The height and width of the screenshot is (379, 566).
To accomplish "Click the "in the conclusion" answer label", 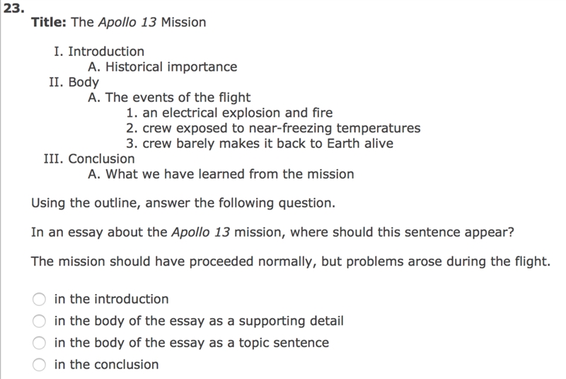I will pyautogui.click(x=107, y=365).
